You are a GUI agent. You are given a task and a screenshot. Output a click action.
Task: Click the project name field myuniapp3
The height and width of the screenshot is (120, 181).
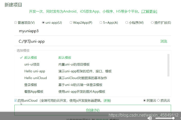pyautogui.click(x=93, y=31)
